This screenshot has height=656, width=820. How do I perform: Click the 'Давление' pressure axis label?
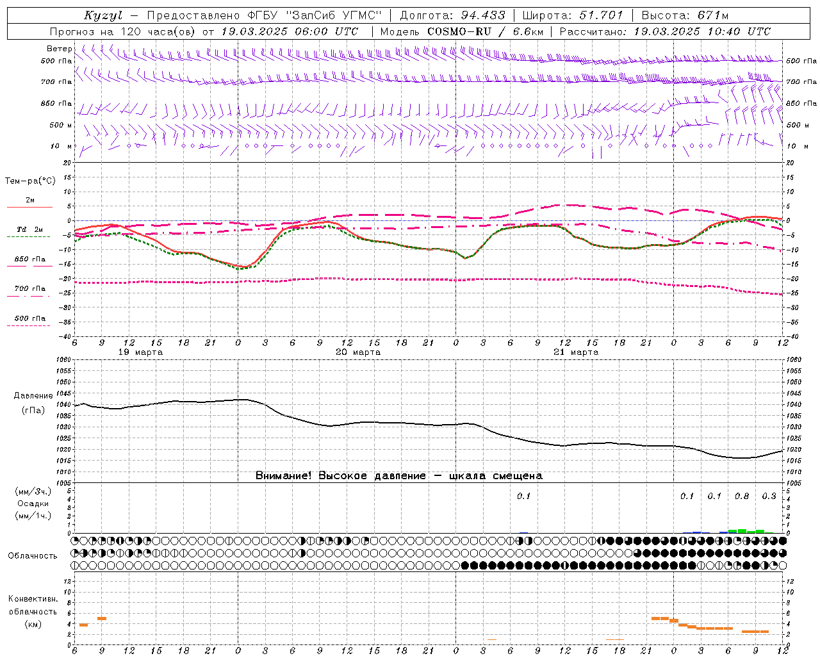[x=33, y=396]
